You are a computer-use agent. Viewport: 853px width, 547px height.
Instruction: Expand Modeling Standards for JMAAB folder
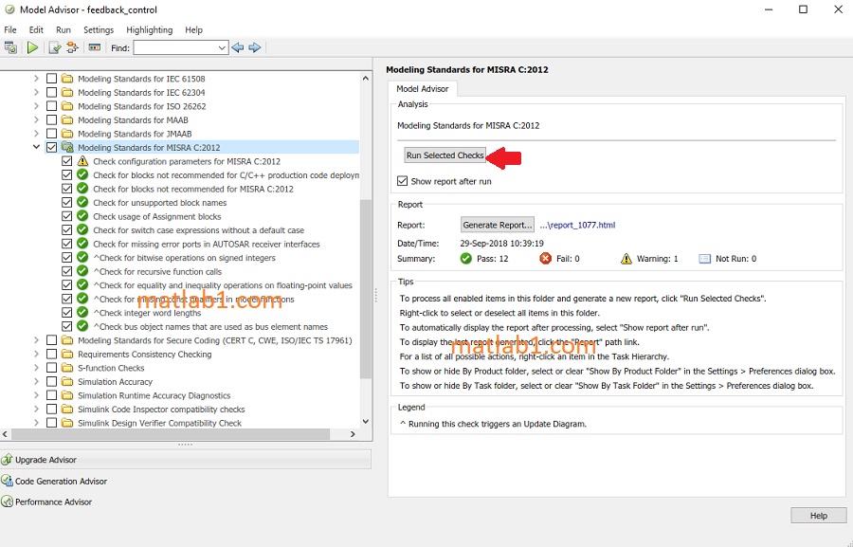tap(36, 134)
